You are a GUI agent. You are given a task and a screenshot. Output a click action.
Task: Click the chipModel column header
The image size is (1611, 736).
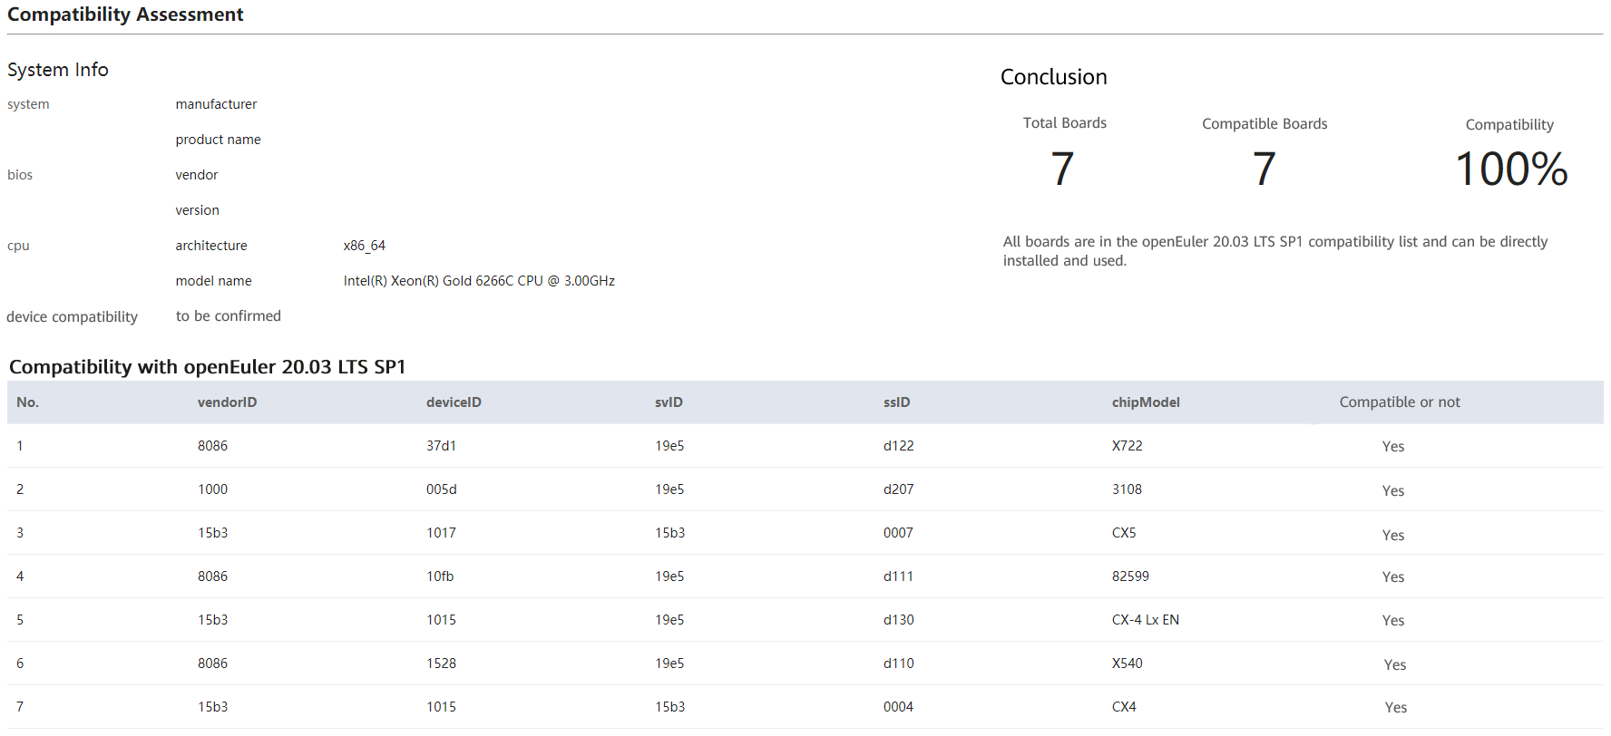pyautogui.click(x=1146, y=402)
